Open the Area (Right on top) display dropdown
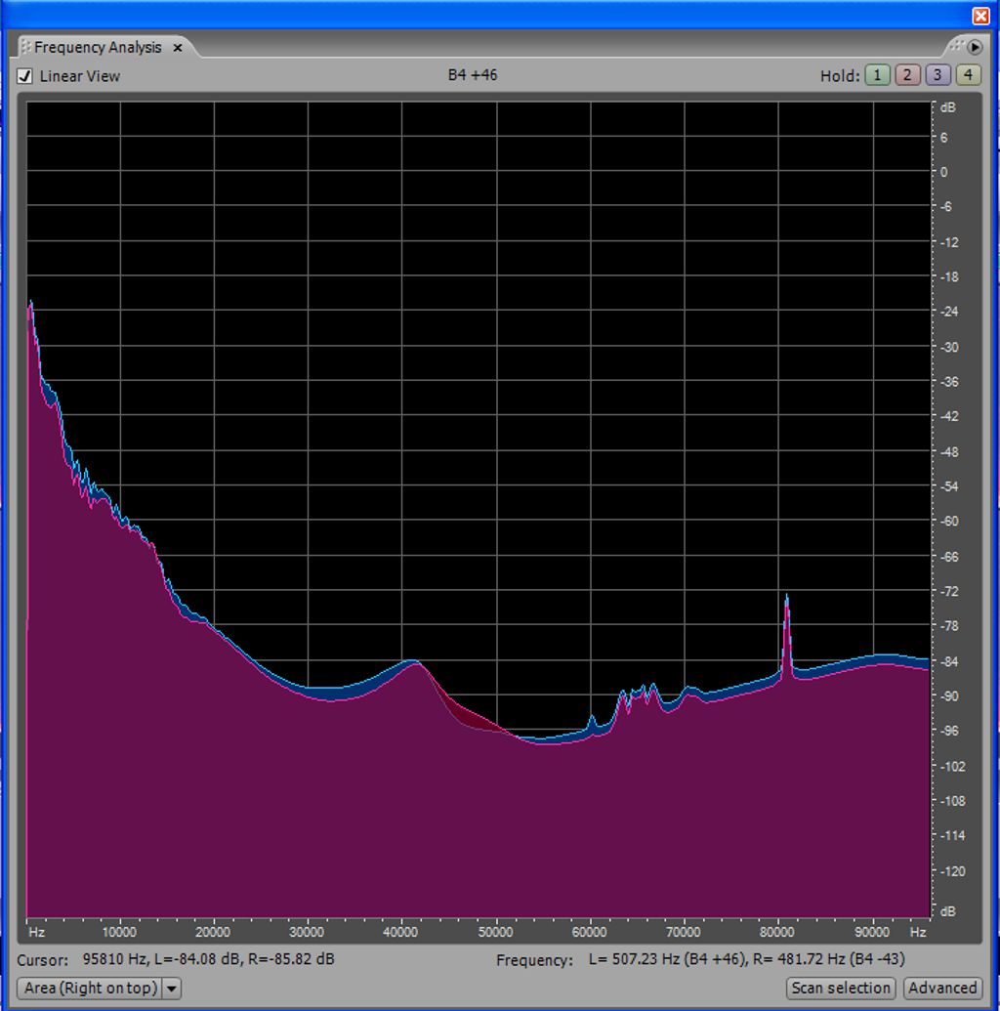Viewport: 1000px width, 1011px height. [x=90, y=988]
